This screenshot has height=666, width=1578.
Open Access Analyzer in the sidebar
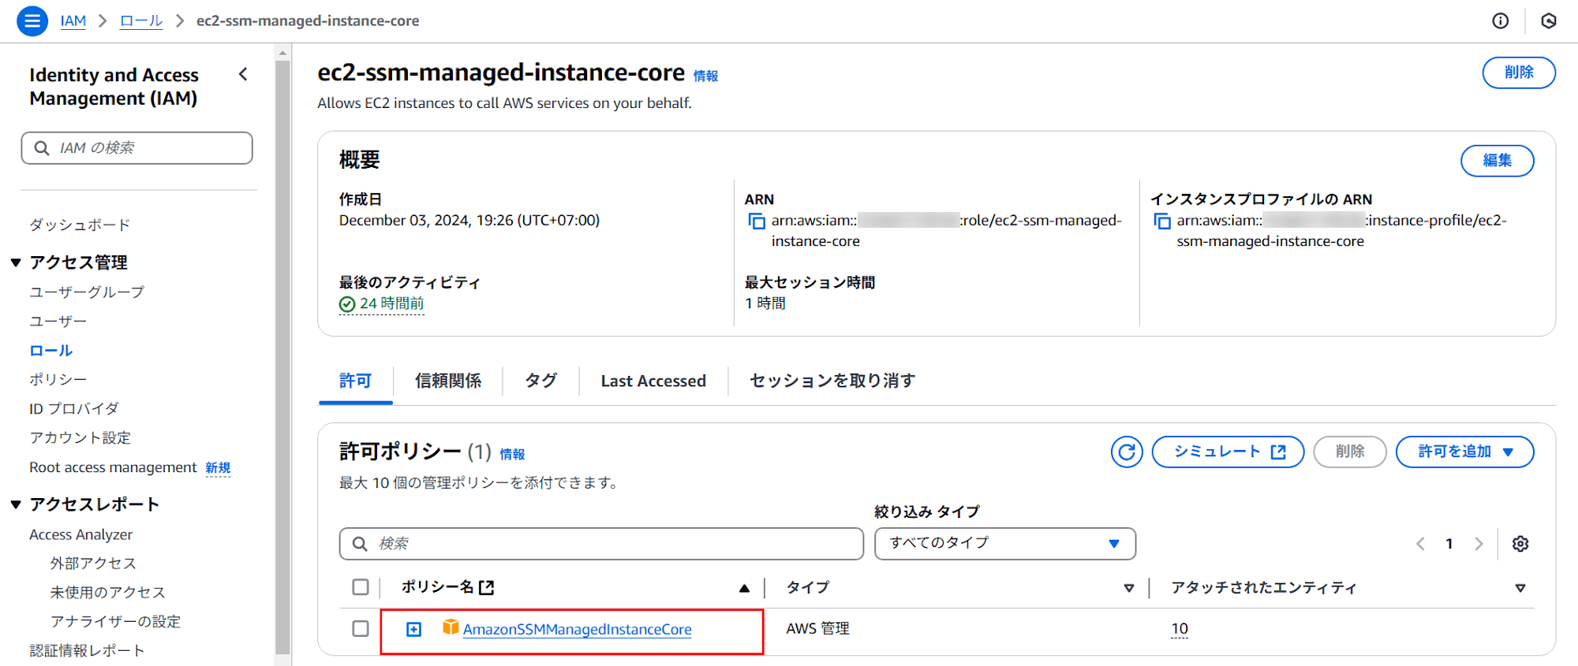tap(80, 535)
